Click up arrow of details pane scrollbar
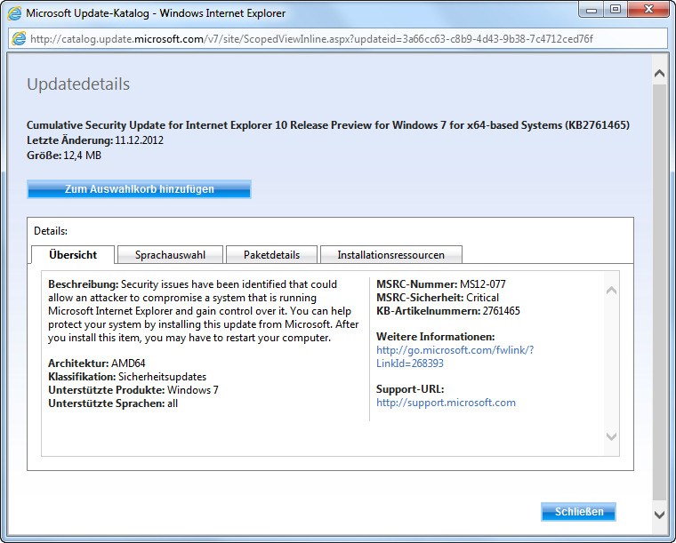Viewport: 676px width, 543px height. (611, 291)
